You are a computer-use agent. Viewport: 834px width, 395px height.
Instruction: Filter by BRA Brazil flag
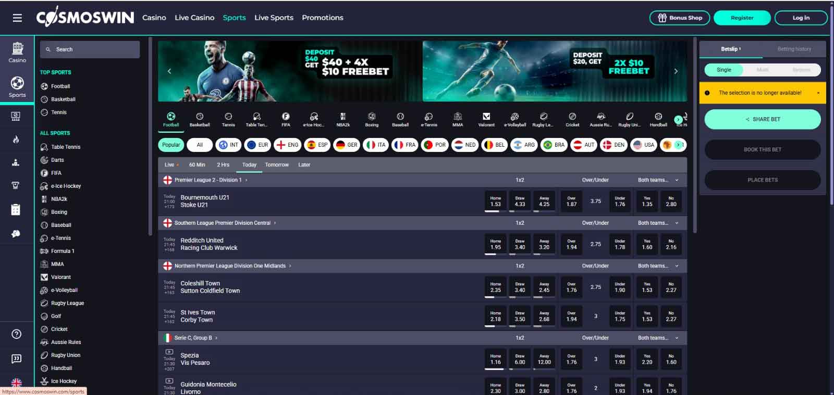point(554,145)
